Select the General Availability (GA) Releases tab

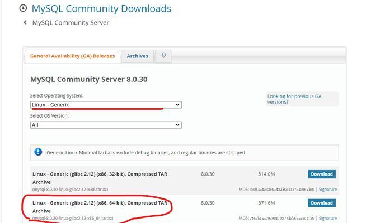(x=72, y=56)
